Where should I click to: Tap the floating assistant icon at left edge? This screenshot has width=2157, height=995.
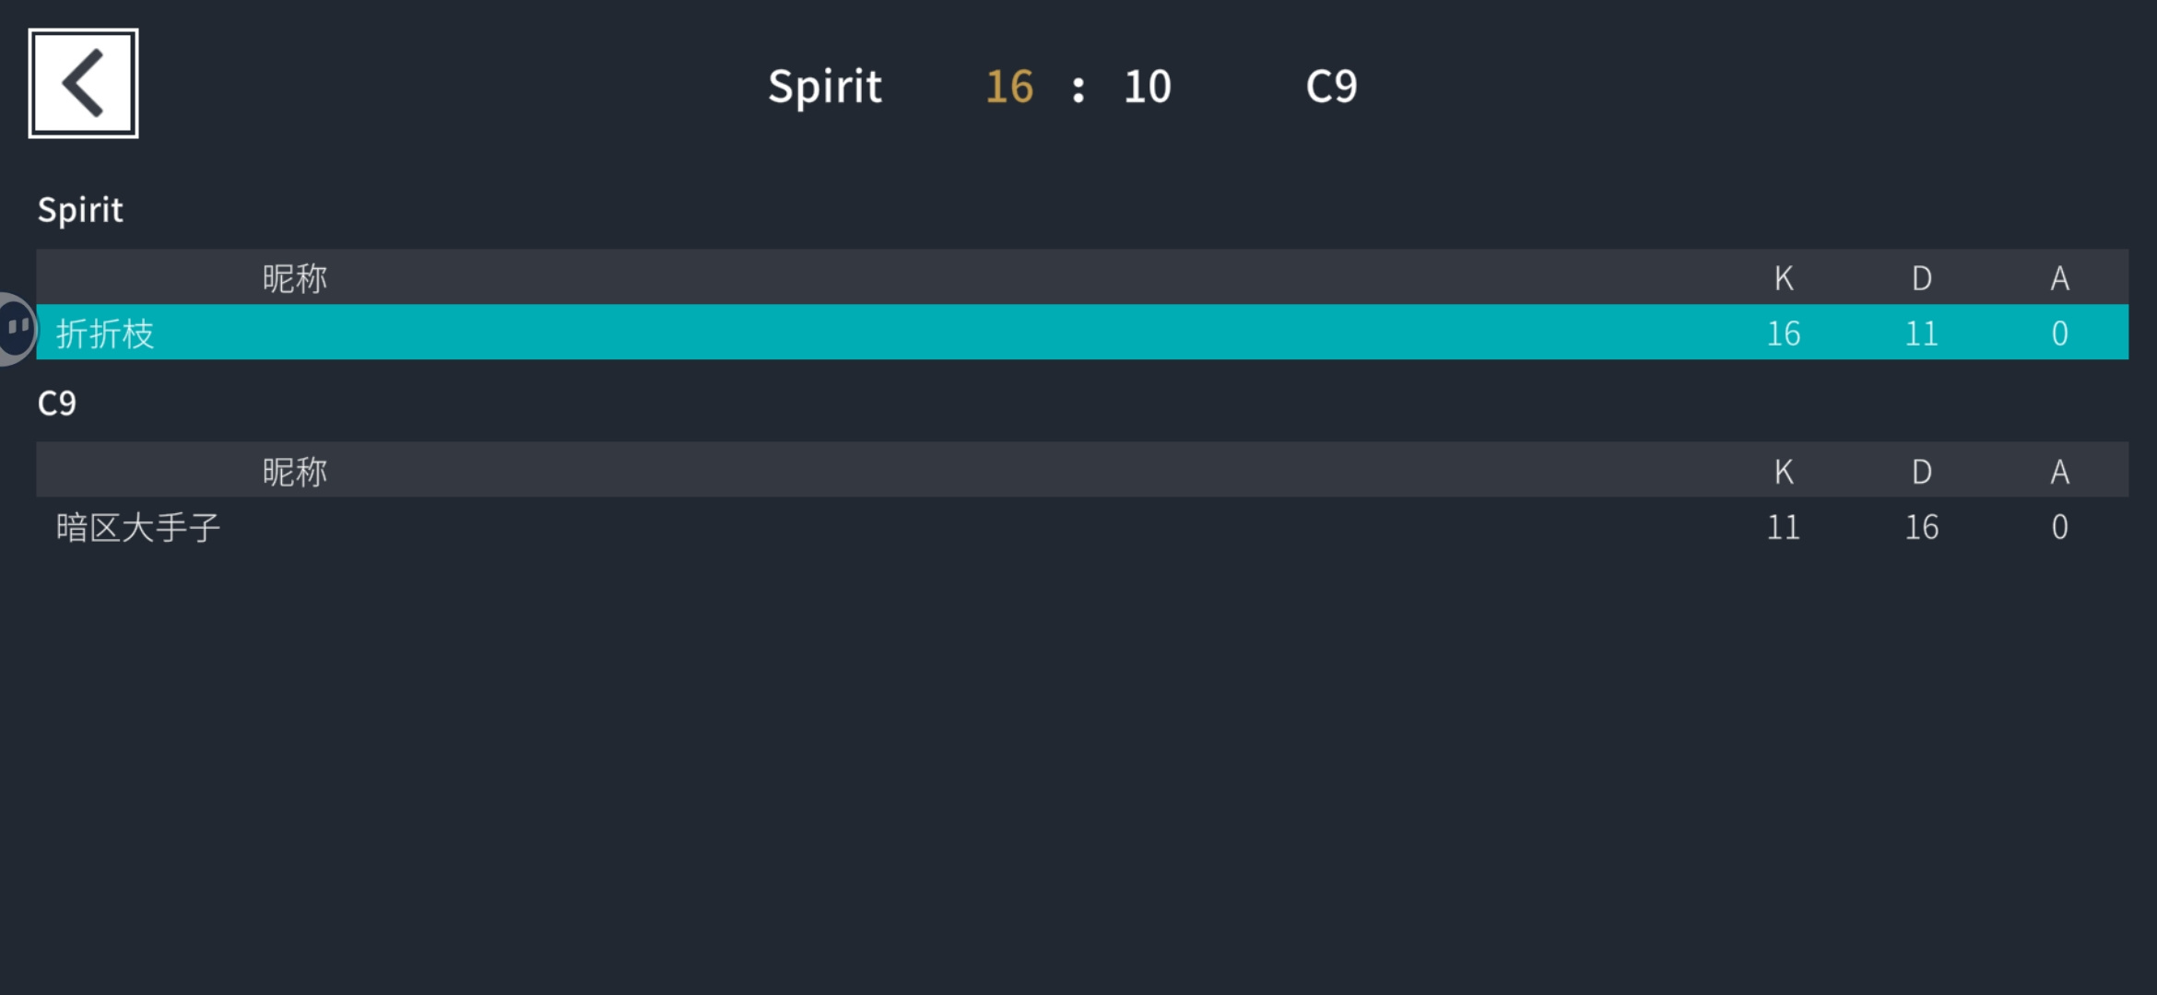point(17,329)
